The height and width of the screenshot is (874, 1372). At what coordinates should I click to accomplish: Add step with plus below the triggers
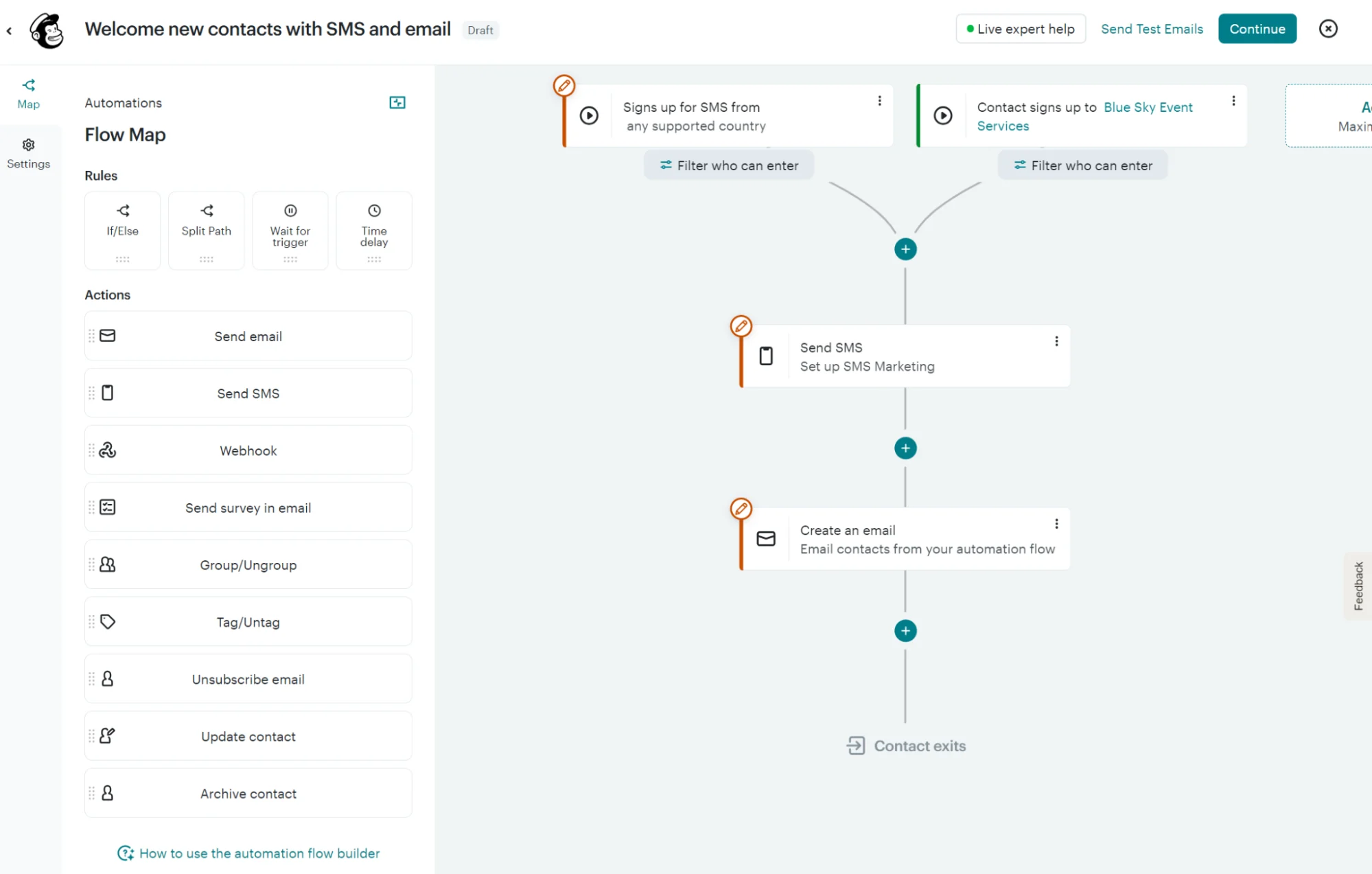click(905, 249)
